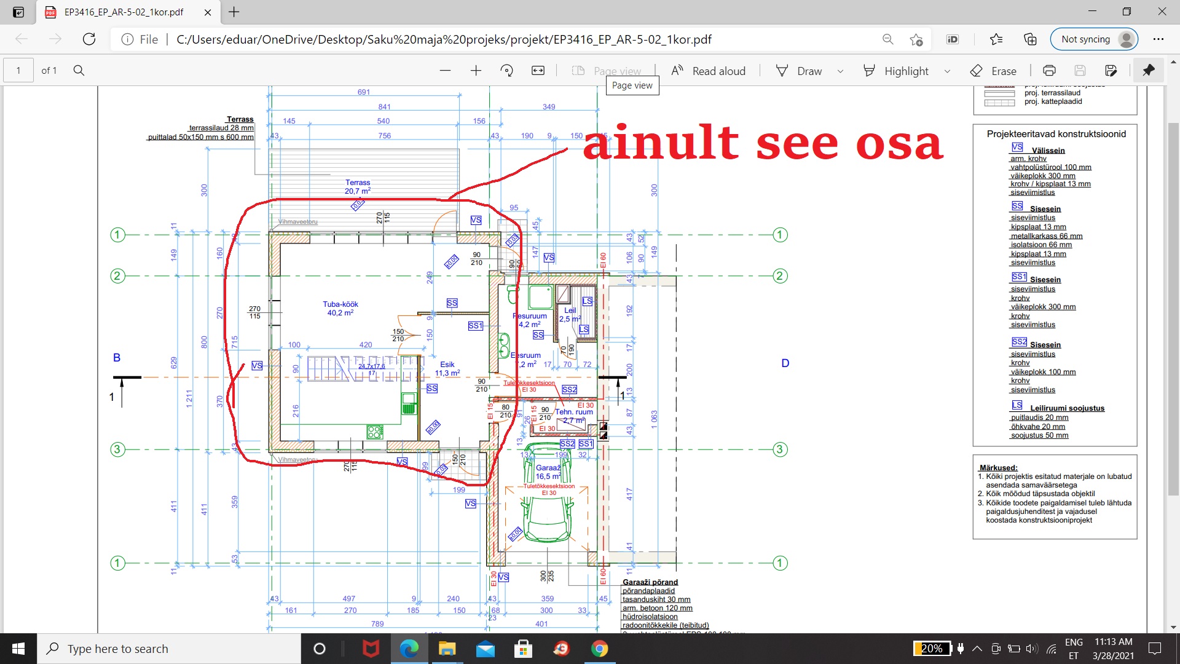Screen dimensions: 1180x664
Task: Click the vertical scrollbar on right
Action: tap(1173, 307)
